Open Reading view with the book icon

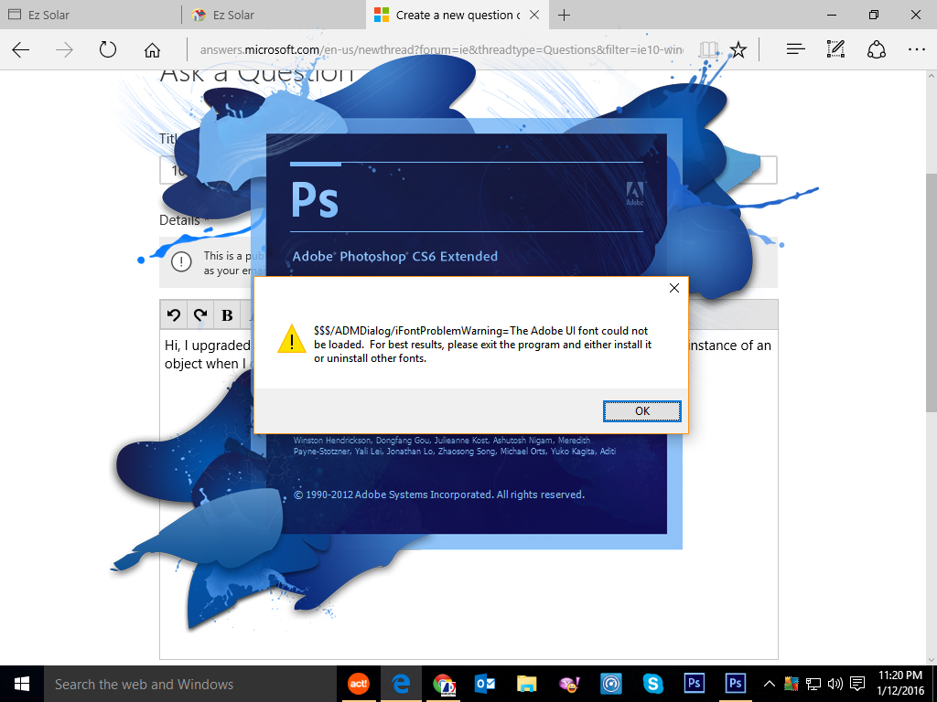[x=708, y=50]
